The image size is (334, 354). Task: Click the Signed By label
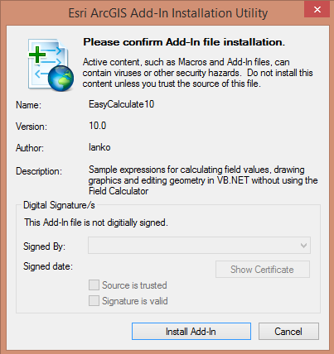(44, 246)
